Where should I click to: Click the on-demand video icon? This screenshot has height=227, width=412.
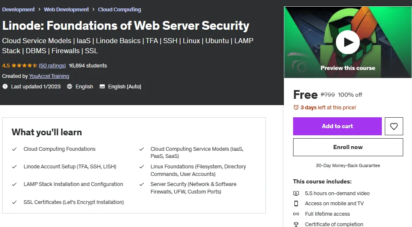(296, 193)
